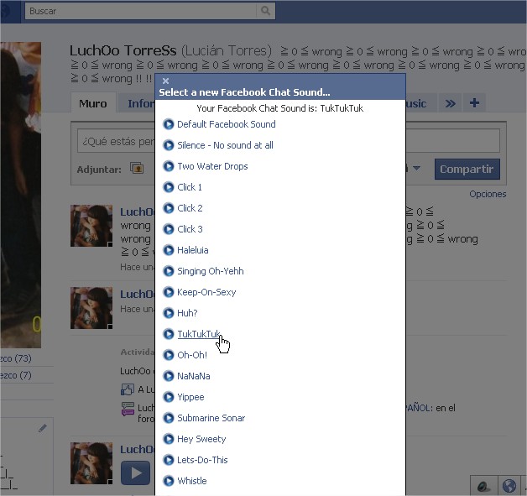
Task: Play the Hey Sweety preview icon
Action: pos(169,439)
